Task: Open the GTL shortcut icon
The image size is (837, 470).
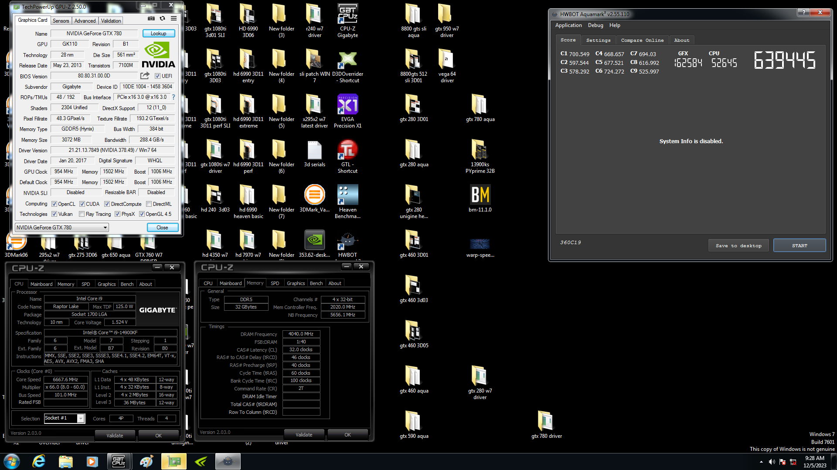Action: [347, 156]
